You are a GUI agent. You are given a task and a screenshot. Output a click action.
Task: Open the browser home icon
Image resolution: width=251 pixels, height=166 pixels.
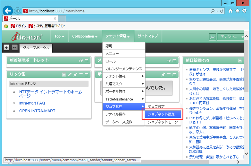[x=231, y=11]
